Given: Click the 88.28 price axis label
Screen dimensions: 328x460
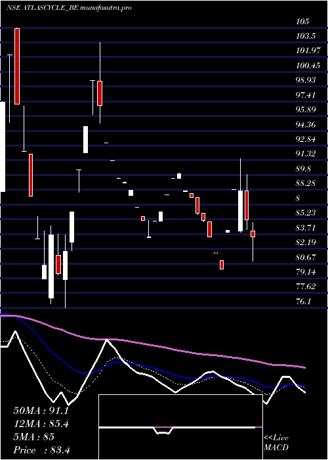Looking at the screenshot, I should pyautogui.click(x=306, y=183).
